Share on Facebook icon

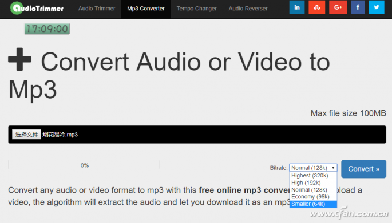pos(358,7)
